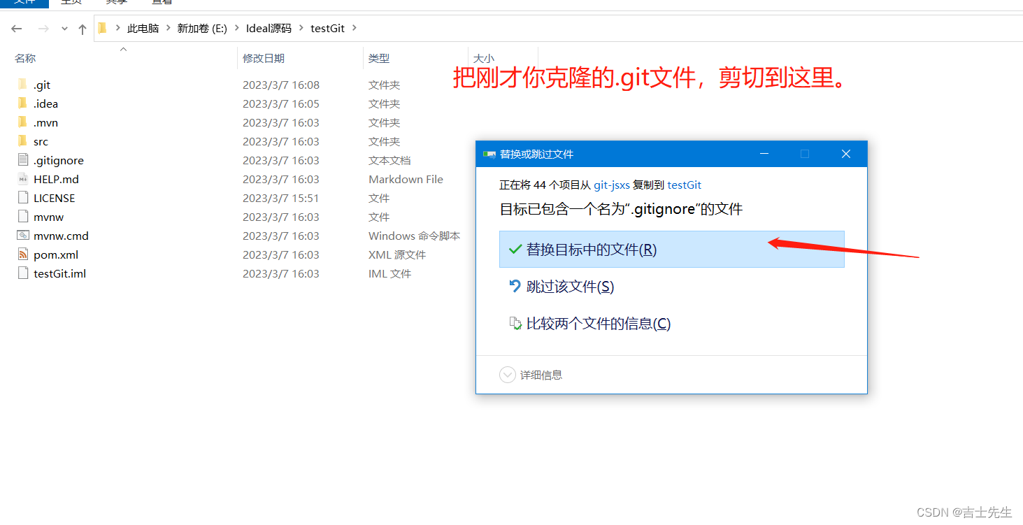
Task: Sort by 名称 column header
Action: coord(25,59)
